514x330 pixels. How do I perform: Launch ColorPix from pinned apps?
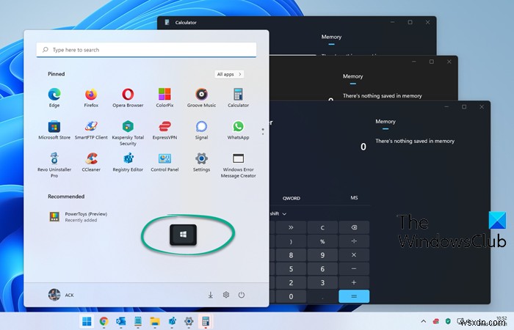coord(164,98)
